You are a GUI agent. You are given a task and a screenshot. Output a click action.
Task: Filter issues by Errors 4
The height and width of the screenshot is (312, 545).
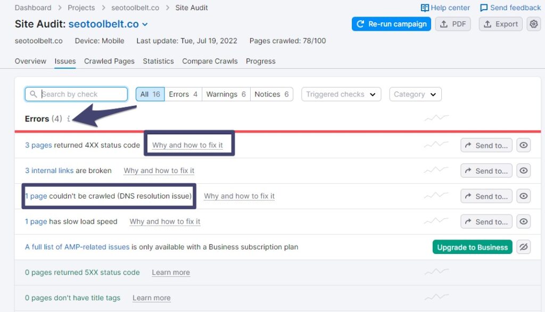coord(183,94)
